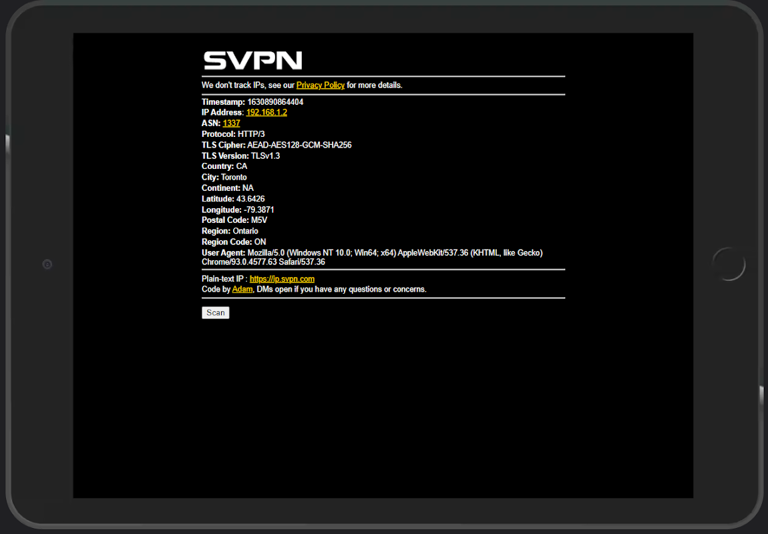The image size is (768, 534).
Task: Click the Longitude -79.3871 value
Action: point(259,210)
